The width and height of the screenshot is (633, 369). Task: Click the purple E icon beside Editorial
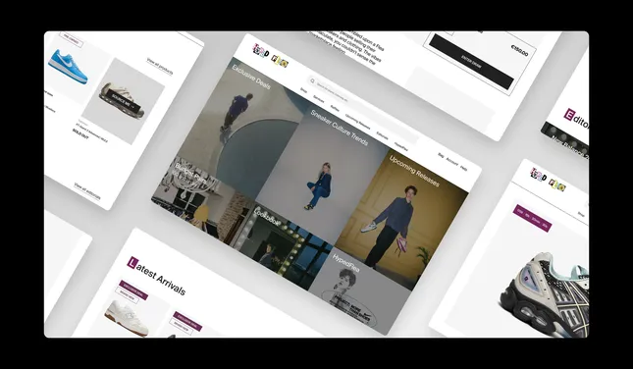tap(569, 115)
